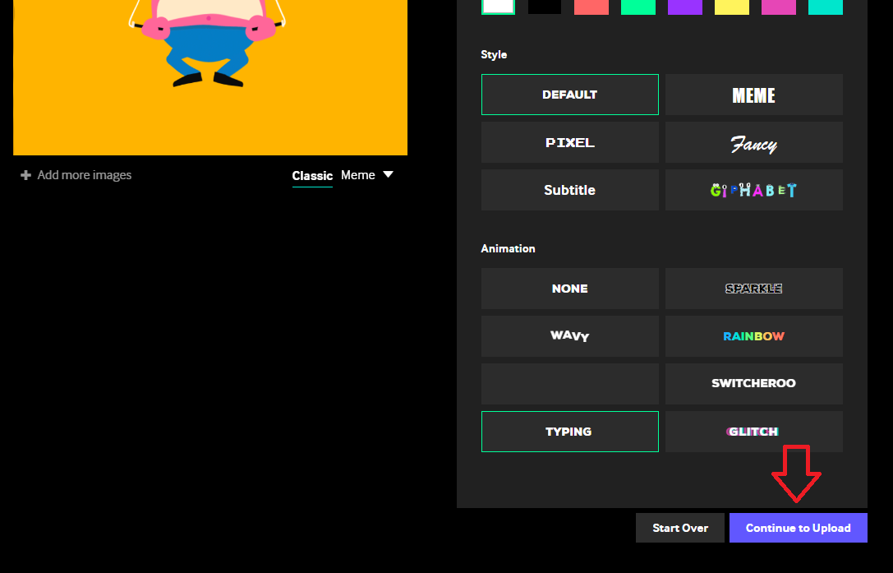Screen dimensions: 893x573
Task: Click Continue to Upload
Action: (x=798, y=528)
